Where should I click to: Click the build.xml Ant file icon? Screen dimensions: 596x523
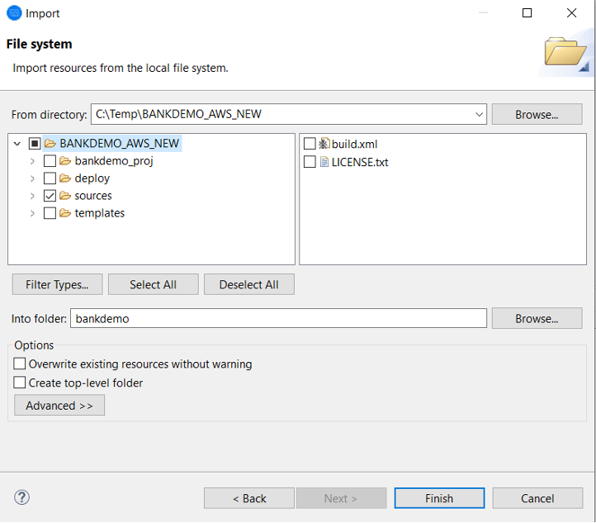pyautogui.click(x=324, y=144)
